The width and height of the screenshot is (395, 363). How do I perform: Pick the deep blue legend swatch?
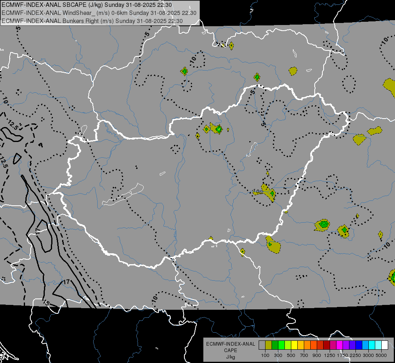359,345
